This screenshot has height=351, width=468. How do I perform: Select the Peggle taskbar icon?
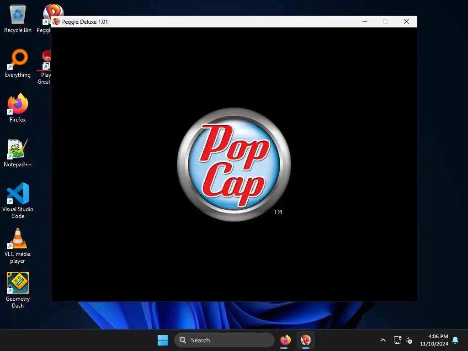pyautogui.click(x=306, y=340)
